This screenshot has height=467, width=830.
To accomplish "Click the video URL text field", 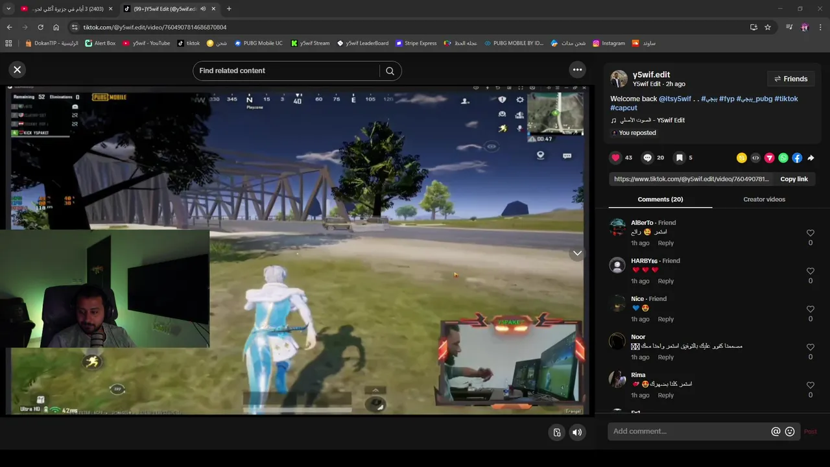I will (691, 179).
